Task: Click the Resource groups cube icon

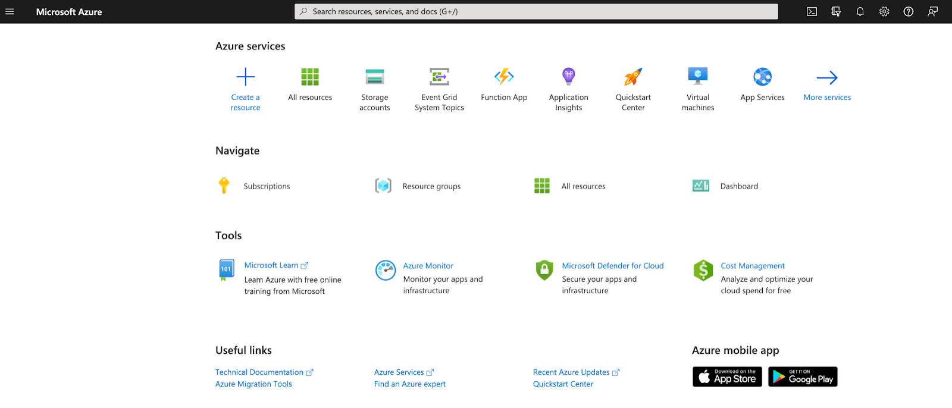Action: [x=383, y=186]
